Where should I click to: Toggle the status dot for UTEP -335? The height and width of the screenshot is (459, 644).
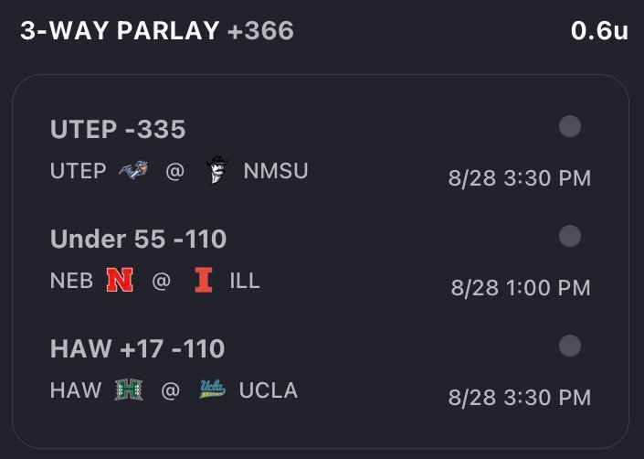click(570, 126)
